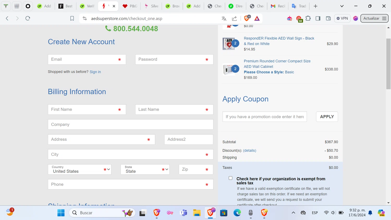The width and height of the screenshot is (391, 220).
Task: Open Premium Rounded Corner AED Wall Cabinet link
Action: 277,64
